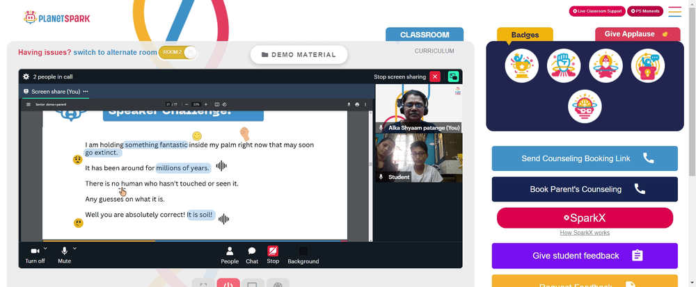
Task: Toggle the ROOM 2 alternate room switch
Action: click(177, 52)
